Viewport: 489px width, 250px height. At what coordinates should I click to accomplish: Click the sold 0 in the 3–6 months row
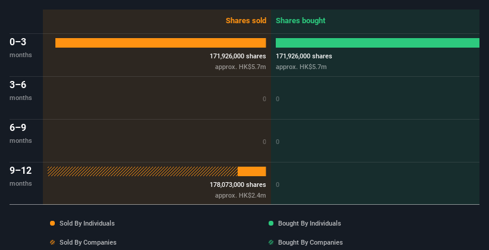click(x=264, y=99)
